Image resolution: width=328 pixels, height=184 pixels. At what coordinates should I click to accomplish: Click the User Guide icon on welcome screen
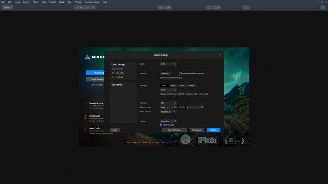pos(86,117)
